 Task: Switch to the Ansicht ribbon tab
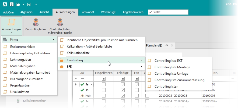44,12
